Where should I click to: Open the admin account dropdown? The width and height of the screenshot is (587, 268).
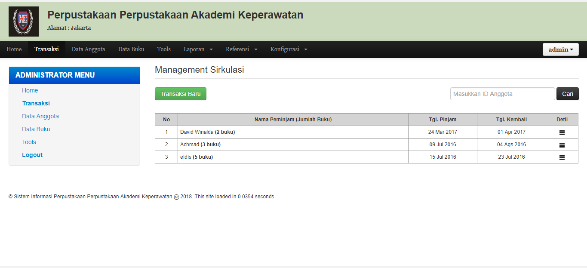tap(560, 49)
